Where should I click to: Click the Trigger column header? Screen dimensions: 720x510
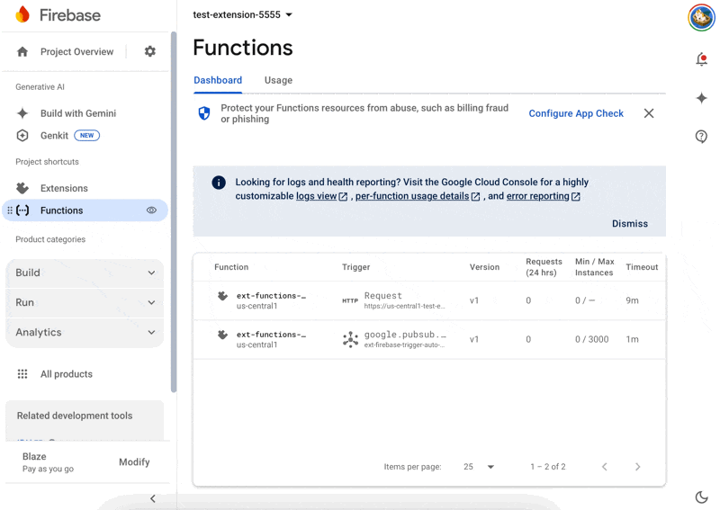pos(355,267)
